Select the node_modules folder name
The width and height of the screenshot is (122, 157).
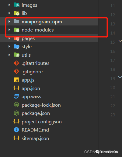[x=38, y=30]
